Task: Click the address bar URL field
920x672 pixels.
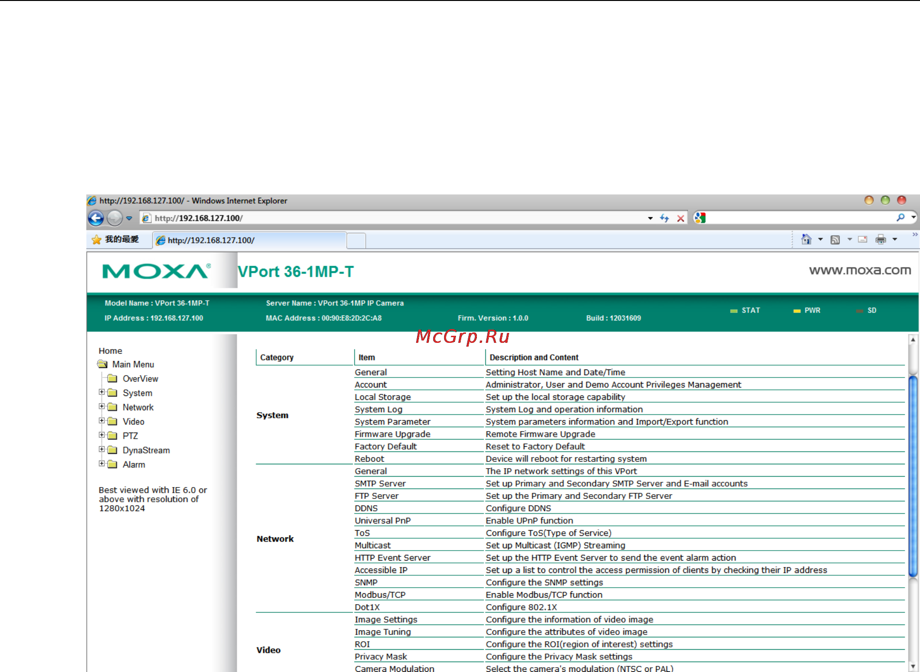Action: click(x=394, y=218)
